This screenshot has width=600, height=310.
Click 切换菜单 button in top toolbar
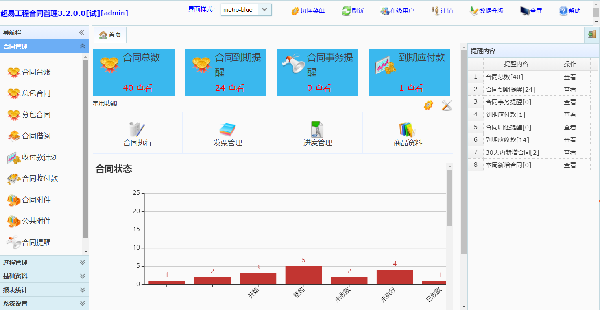pyautogui.click(x=308, y=11)
